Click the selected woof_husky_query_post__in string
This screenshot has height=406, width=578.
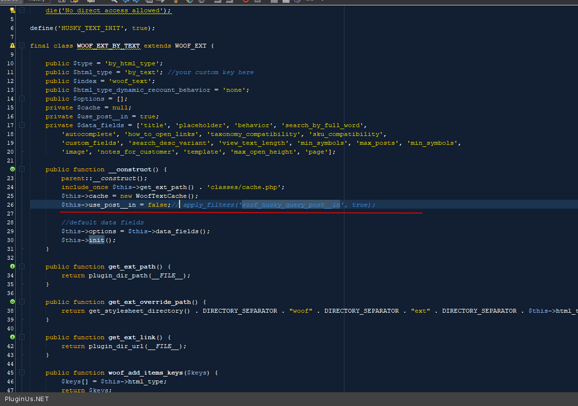(x=291, y=205)
